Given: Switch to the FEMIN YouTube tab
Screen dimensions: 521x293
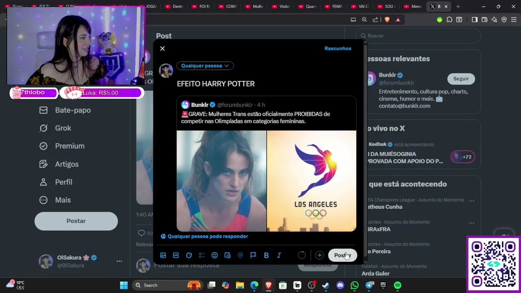Looking at the screenshot, I should [x=333, y=7].
